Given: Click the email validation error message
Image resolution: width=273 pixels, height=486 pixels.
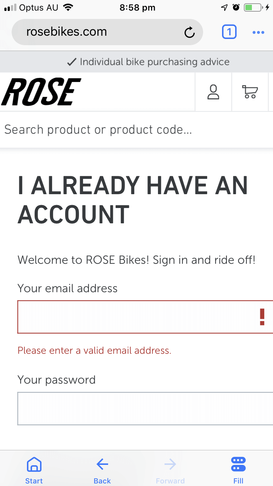Looking at the screenshot, I should (x=94, y=350).
